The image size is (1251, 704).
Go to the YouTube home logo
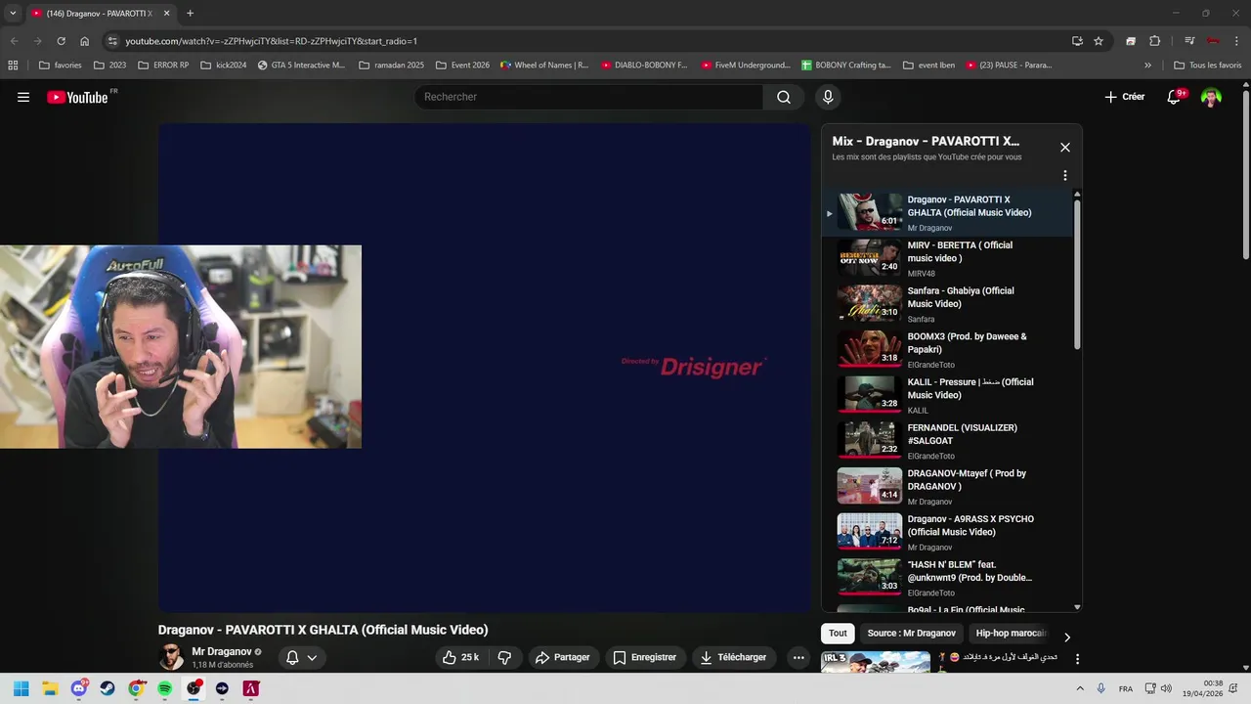coord(77,97)
